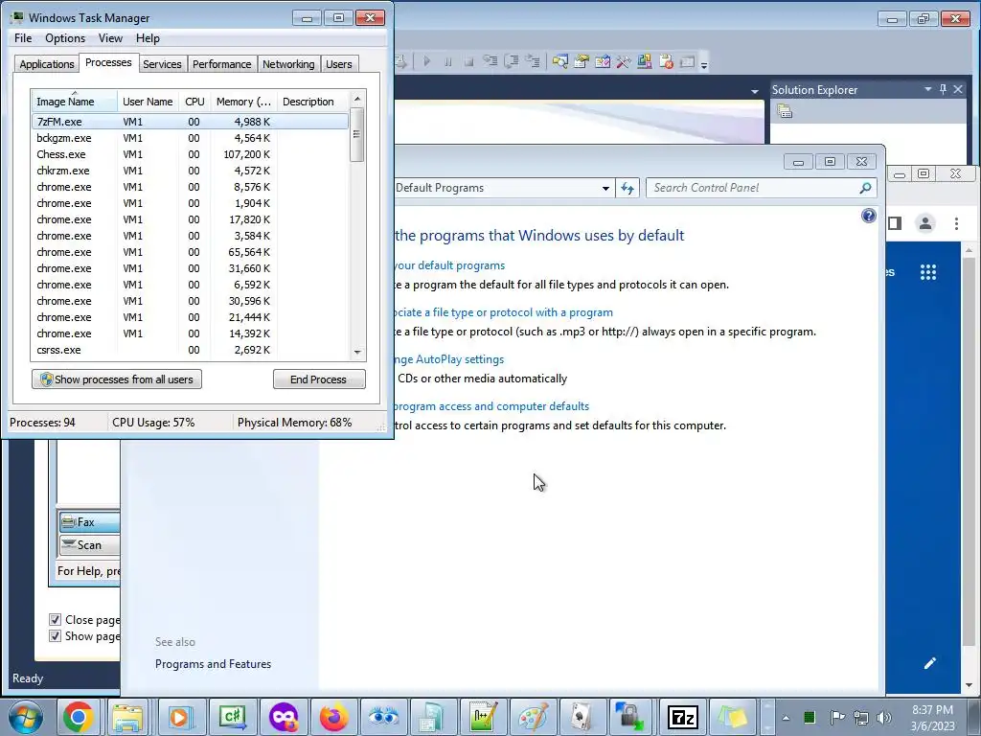This screenshot has height=736, width=981.
Task: Switch to the Networking tab
Action: click(288, 64)
